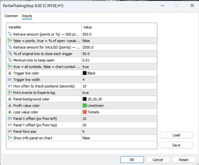This screenshot has width=199, height=165.
Task: Select the Trigger line color row label
Action: (x=26, y=73)
